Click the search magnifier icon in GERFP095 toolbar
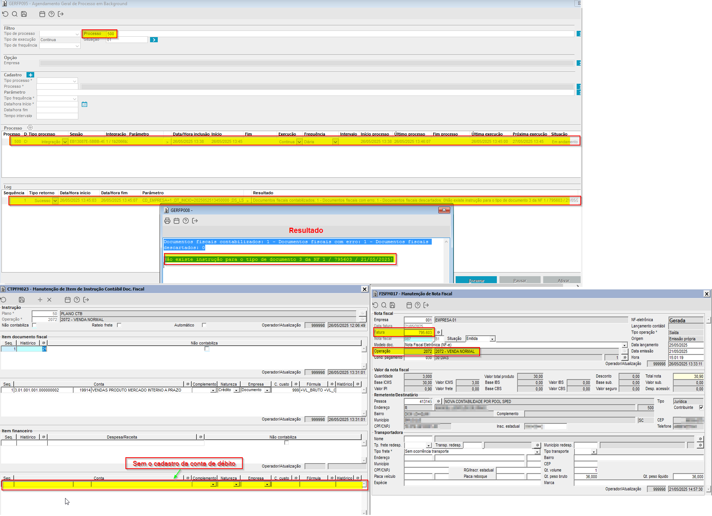 pos(15,14)
